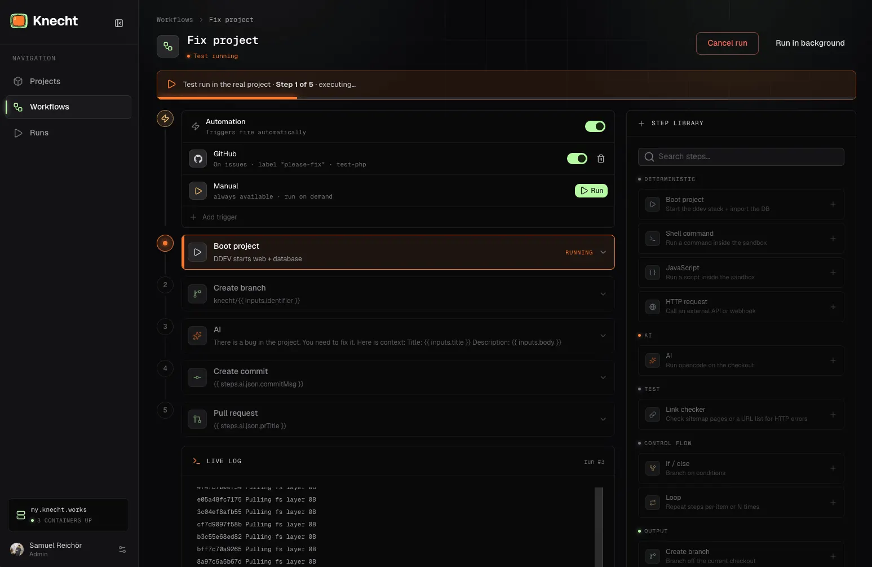
Task: Add HTTP request step with plus icon
Action: pos(833,307)
